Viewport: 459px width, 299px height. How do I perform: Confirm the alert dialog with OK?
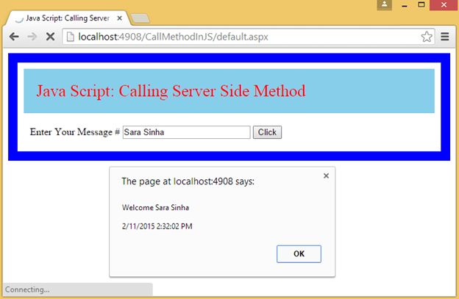(299, 253)
